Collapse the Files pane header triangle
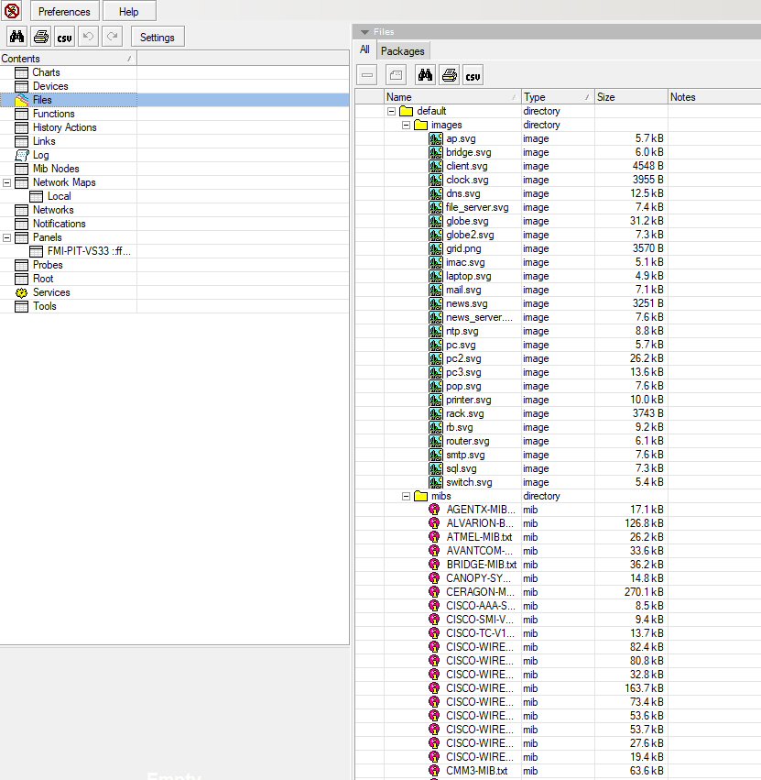This screenshot has width=761, height=780. [364, 32]
